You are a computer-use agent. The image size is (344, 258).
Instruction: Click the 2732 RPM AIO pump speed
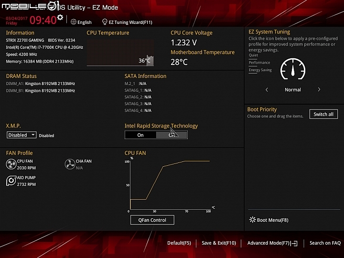[x=26, y=184]
